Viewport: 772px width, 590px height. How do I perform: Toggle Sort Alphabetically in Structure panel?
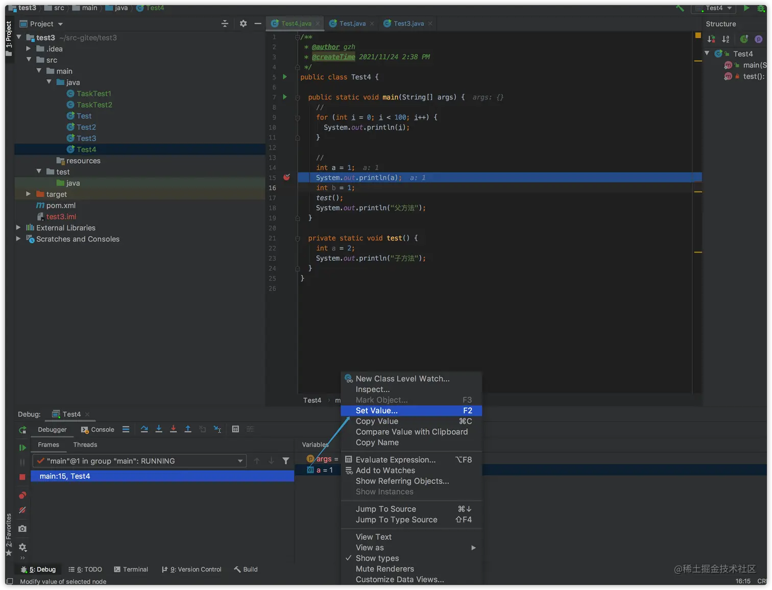click(x=726, y=39)
